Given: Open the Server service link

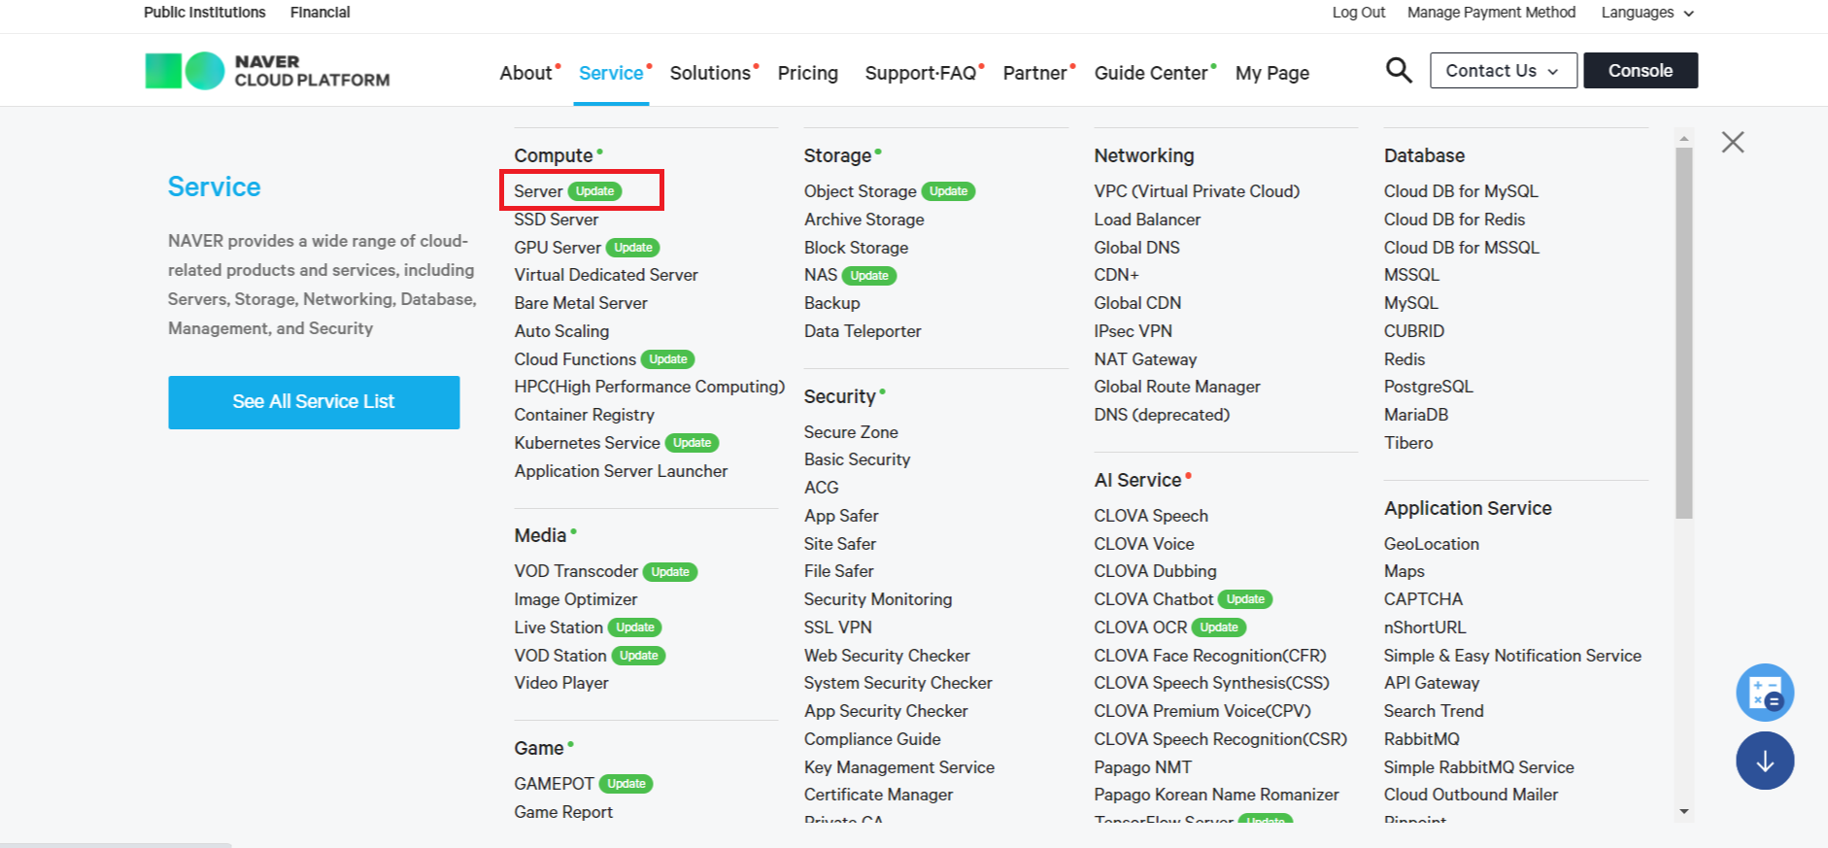Looking at the screenshot, I should click(538, 191).
